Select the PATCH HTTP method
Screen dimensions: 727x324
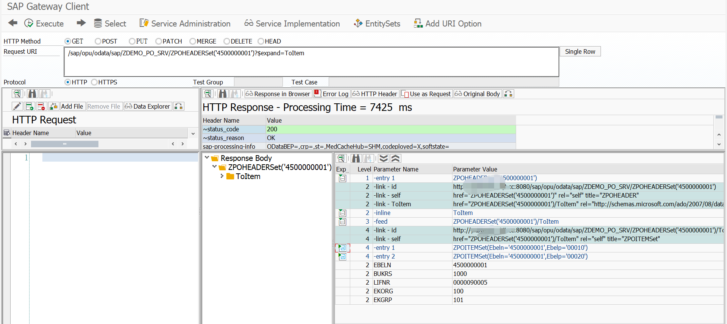click(159, 41)
